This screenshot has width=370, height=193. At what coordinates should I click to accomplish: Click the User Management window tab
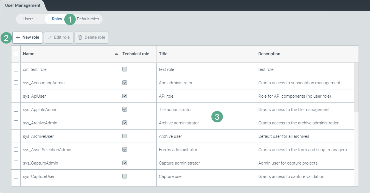[x=23, y=5]
